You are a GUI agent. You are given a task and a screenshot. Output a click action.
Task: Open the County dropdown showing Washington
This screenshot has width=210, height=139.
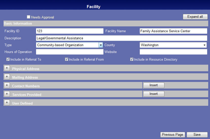point(173,45)
